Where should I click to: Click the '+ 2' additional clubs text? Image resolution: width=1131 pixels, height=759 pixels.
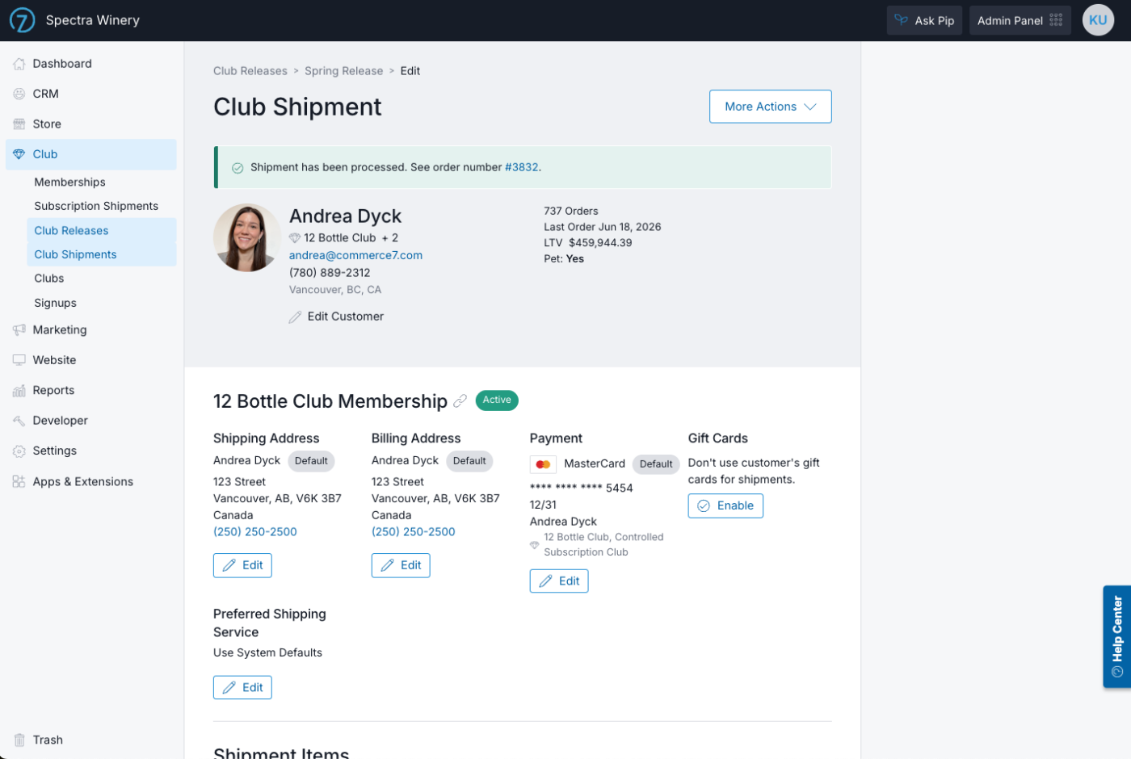pos(390,238)
